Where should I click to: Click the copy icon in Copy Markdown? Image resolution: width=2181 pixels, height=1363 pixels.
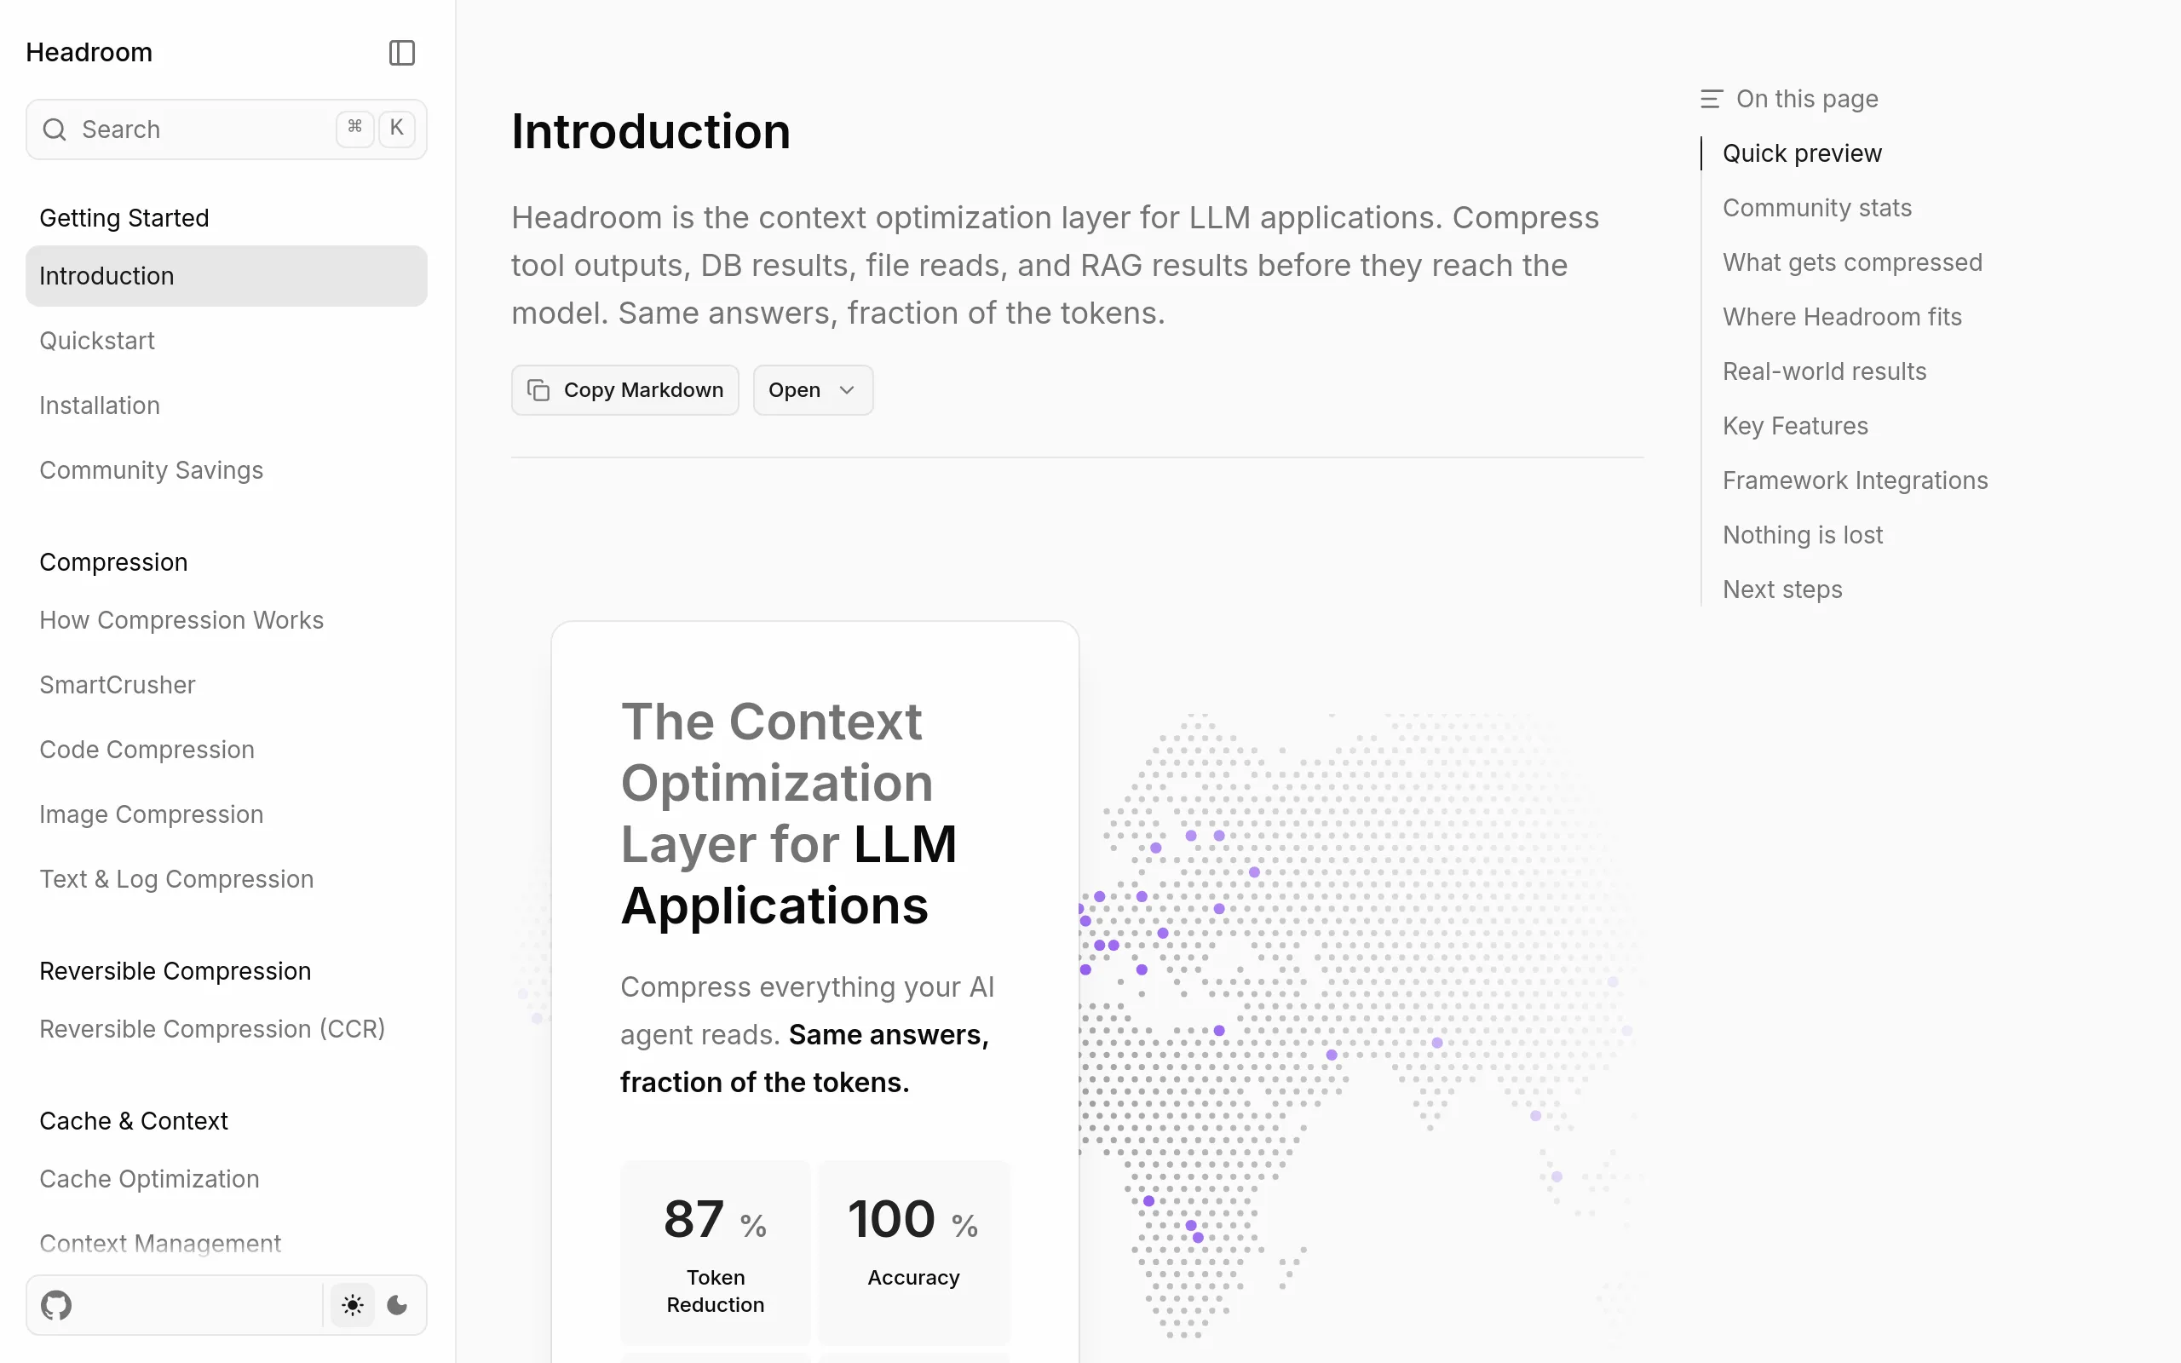pyautogui.click(x=539, y=390)
